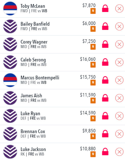Remove Marcus Bontempelli with the X icon
125x160 pixels.
[x=119, y=80]
